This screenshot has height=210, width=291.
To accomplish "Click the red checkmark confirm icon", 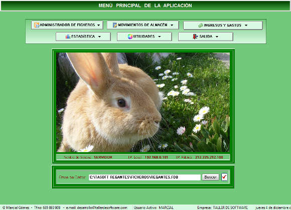I will click(x=224, y=177).
